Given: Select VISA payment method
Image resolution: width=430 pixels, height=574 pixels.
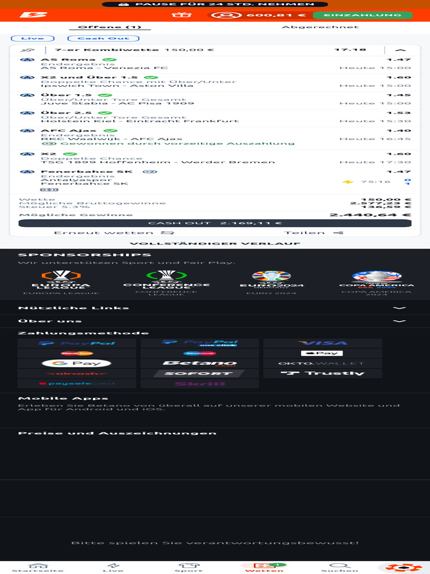Looking at the screenshot, I should click(x=322, y=343).
